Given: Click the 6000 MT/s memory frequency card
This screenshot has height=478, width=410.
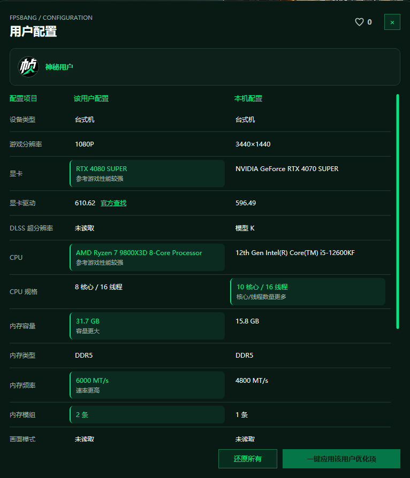Looking at the screenshot, I should pos(147,385).
